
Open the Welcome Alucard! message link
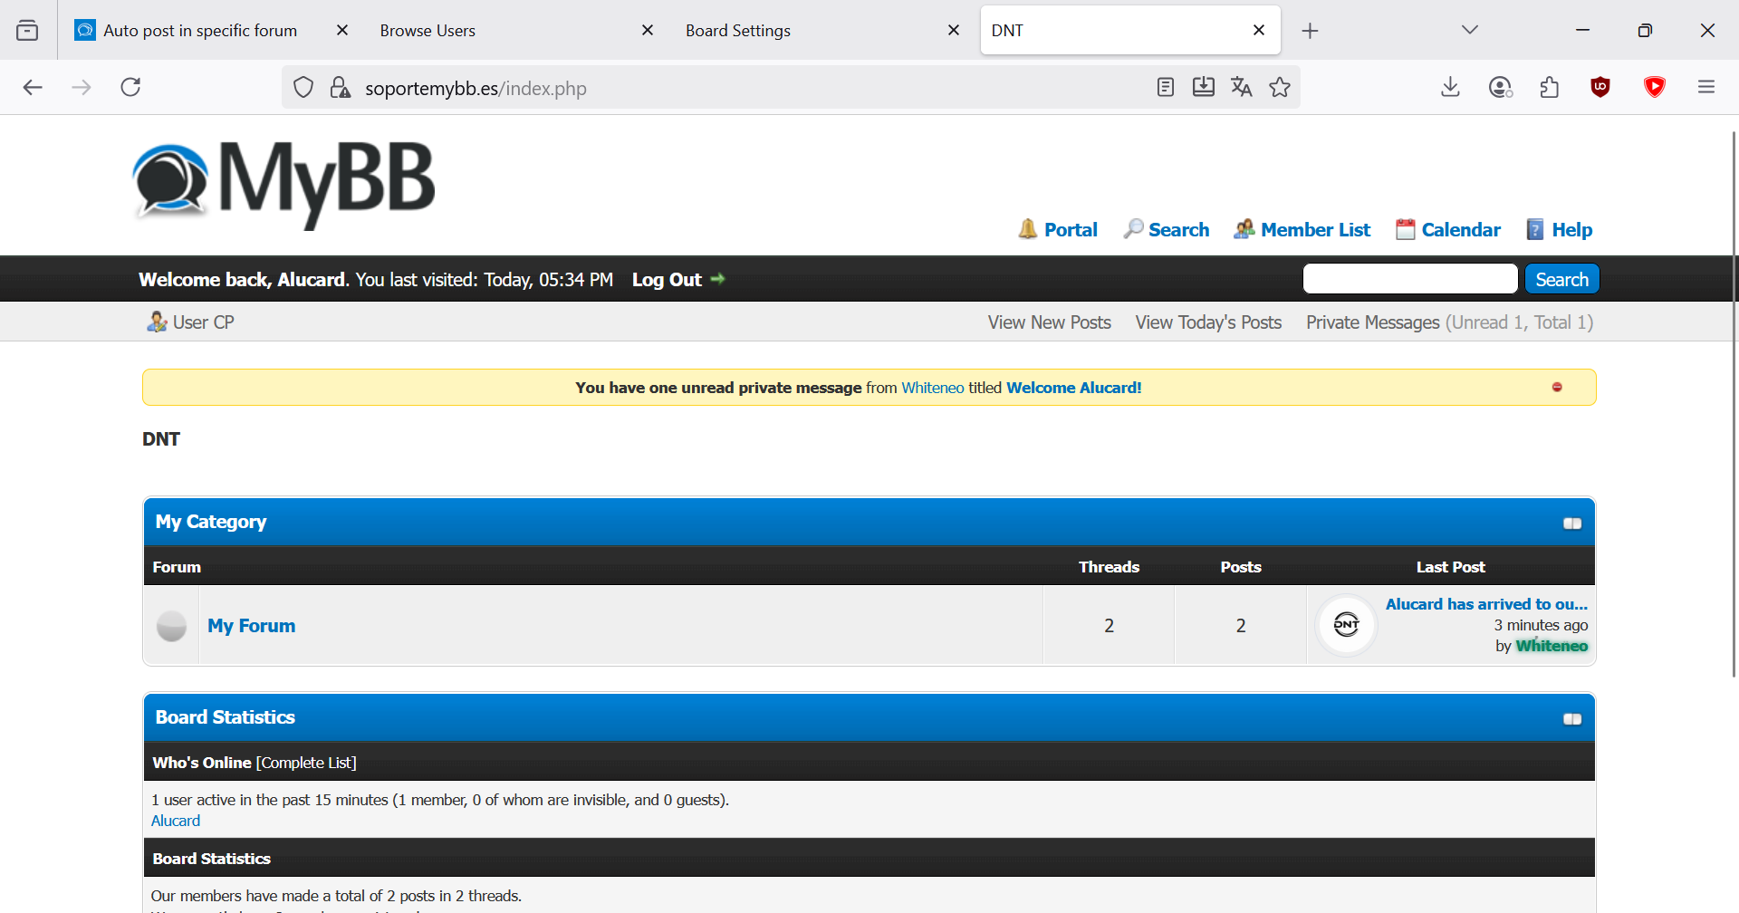[1073, 388]
